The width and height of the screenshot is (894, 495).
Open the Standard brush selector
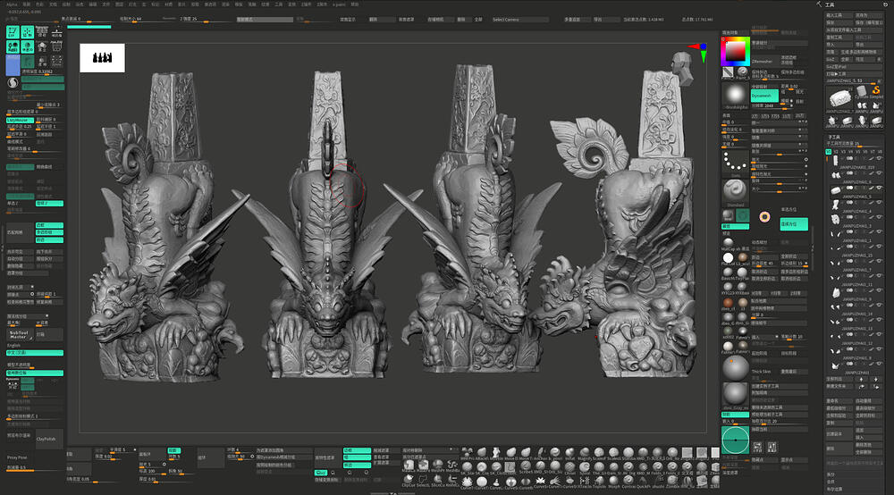(x=735, y=191)
